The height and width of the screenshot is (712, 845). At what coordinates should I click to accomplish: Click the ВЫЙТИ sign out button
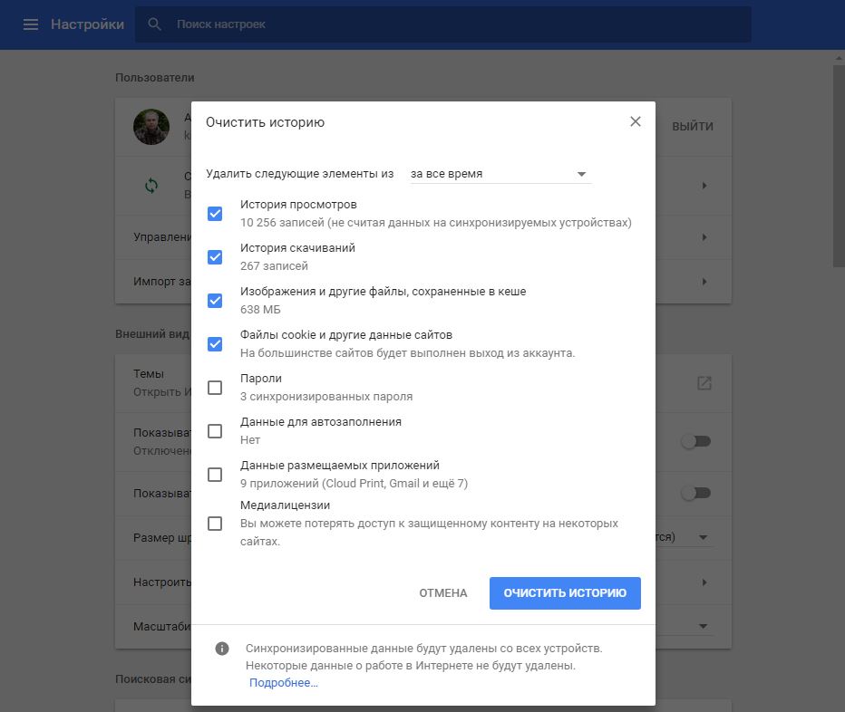pos(692,127)
